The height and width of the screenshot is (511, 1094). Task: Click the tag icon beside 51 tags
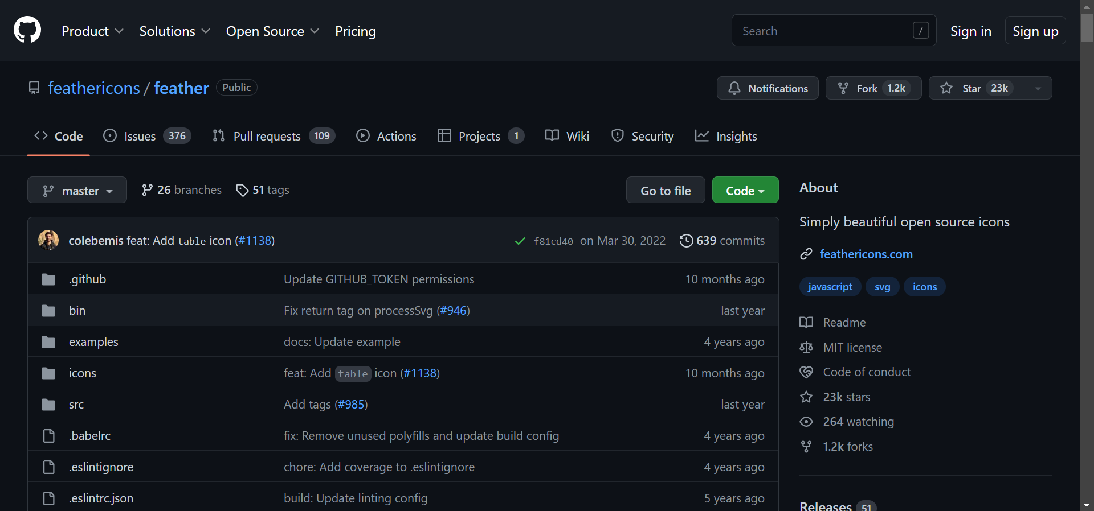(x=242, y=190)
